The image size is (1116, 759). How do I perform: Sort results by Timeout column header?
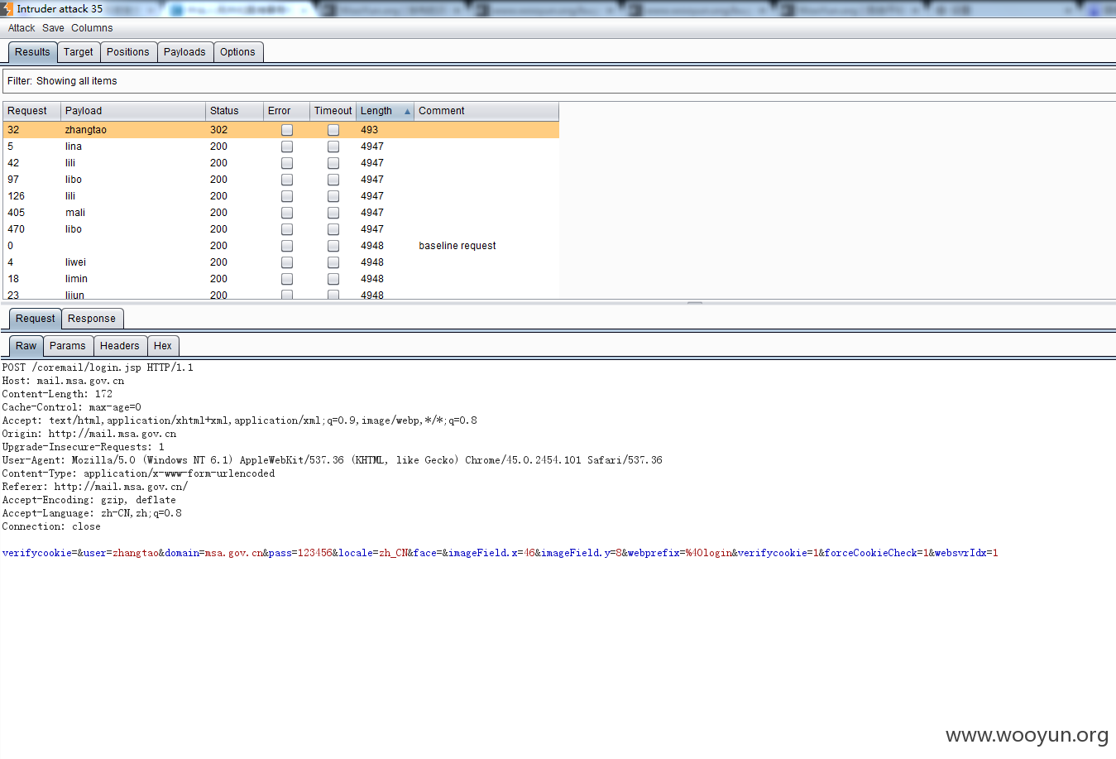click(333, 111)
